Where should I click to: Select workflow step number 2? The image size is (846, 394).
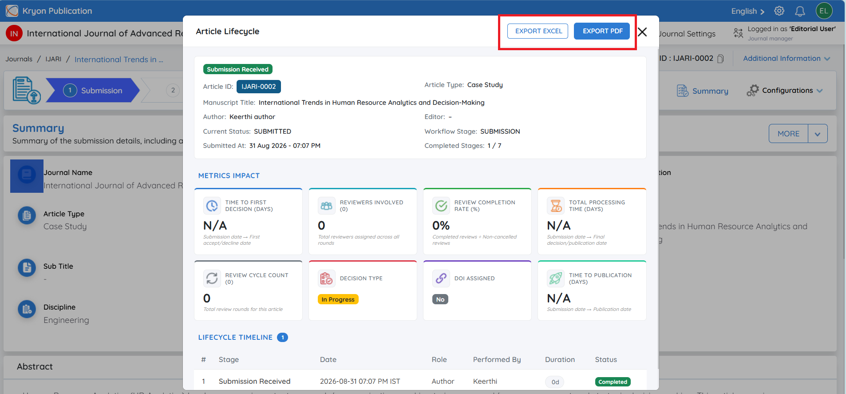[173, 90]
